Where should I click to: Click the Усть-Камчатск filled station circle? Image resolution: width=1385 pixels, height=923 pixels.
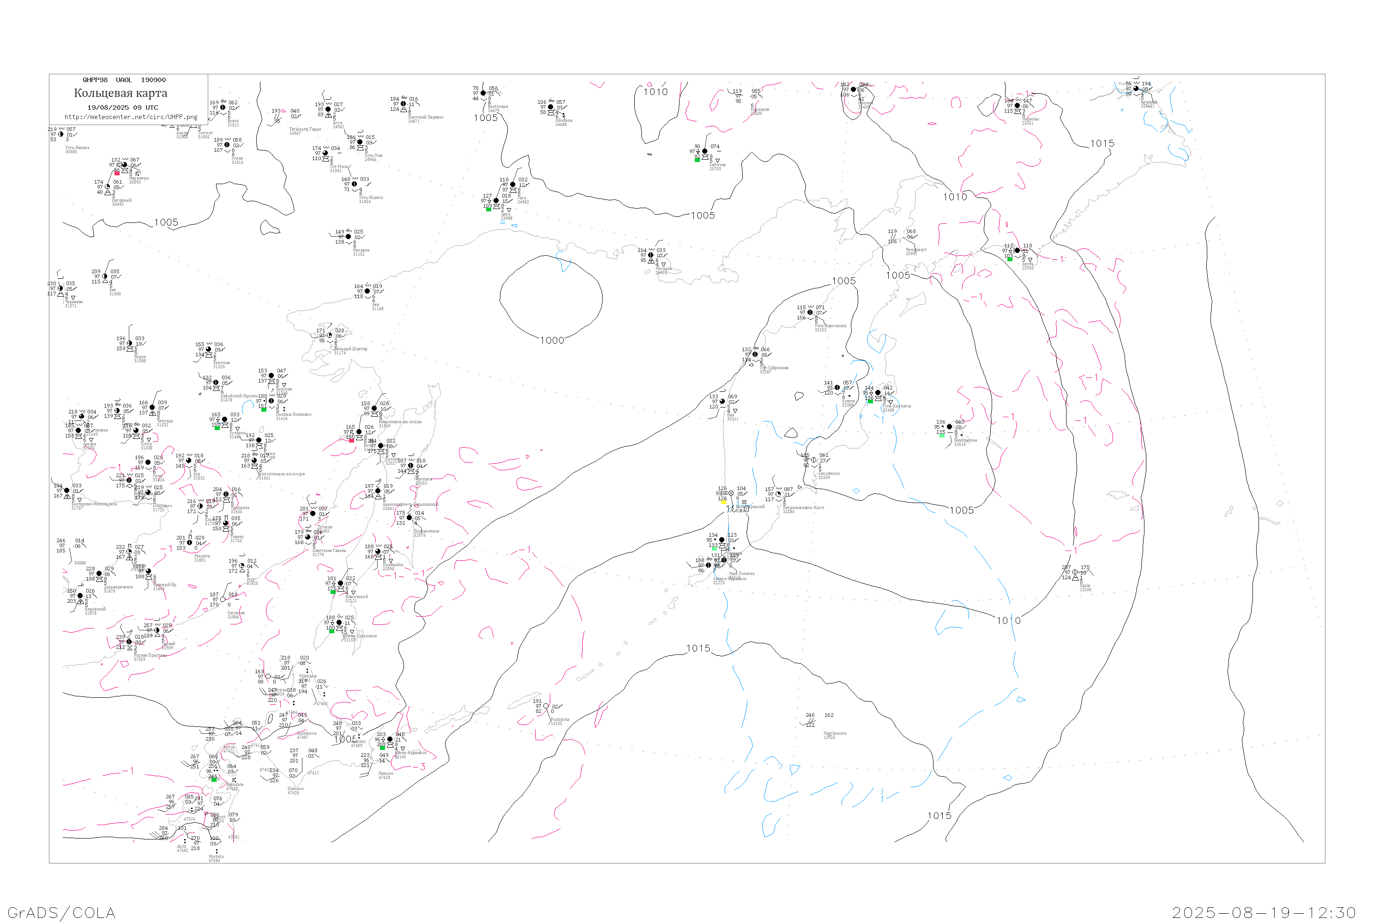pyautogui.click(x=878, y=393)
